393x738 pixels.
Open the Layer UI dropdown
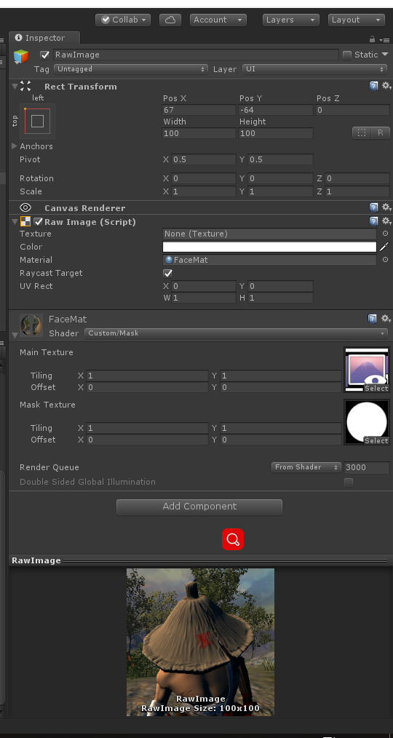314,69
